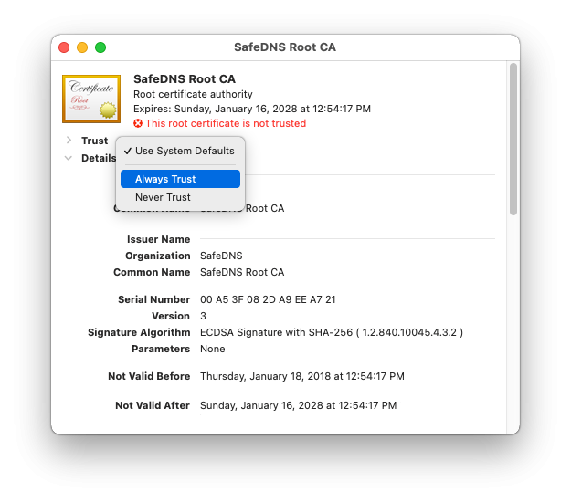The image size is (571, 502).
Task: Click the Not Valid After date
Action: tap(298, 405)
